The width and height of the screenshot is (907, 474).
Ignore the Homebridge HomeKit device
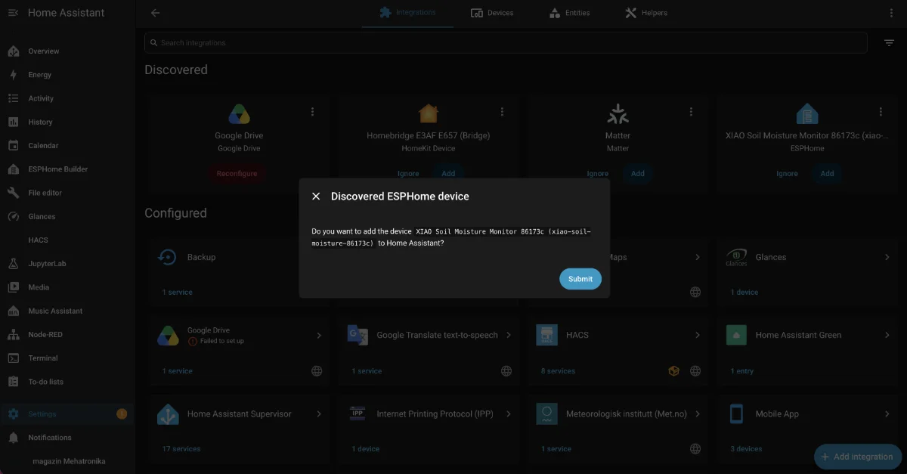pyautogui.click(x=408, y=174)
